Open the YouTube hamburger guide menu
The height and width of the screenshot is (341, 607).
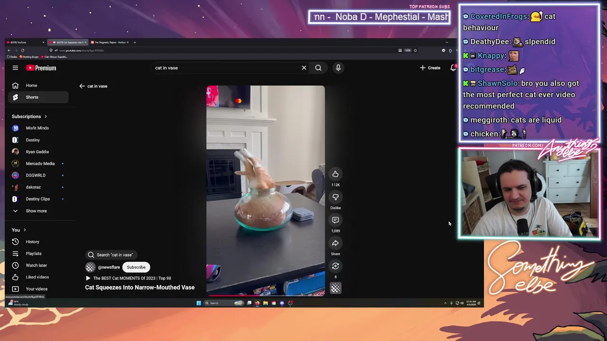[x=15, y=68]
